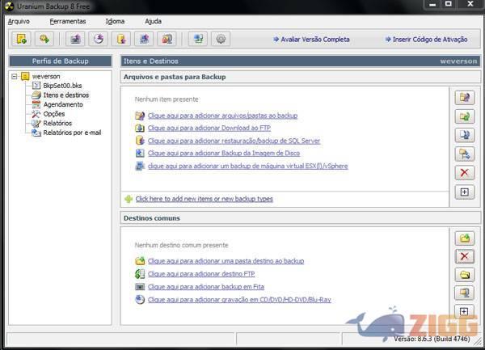Click 'Inserir Código de Ativação' link

coord(428,39)
